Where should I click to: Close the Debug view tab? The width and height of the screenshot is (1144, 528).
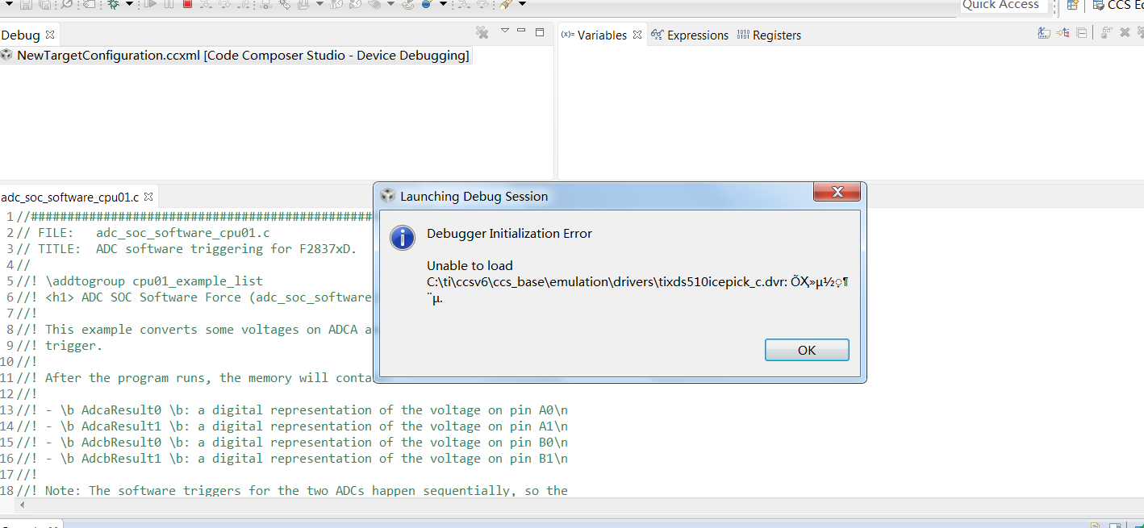(50, 35)
